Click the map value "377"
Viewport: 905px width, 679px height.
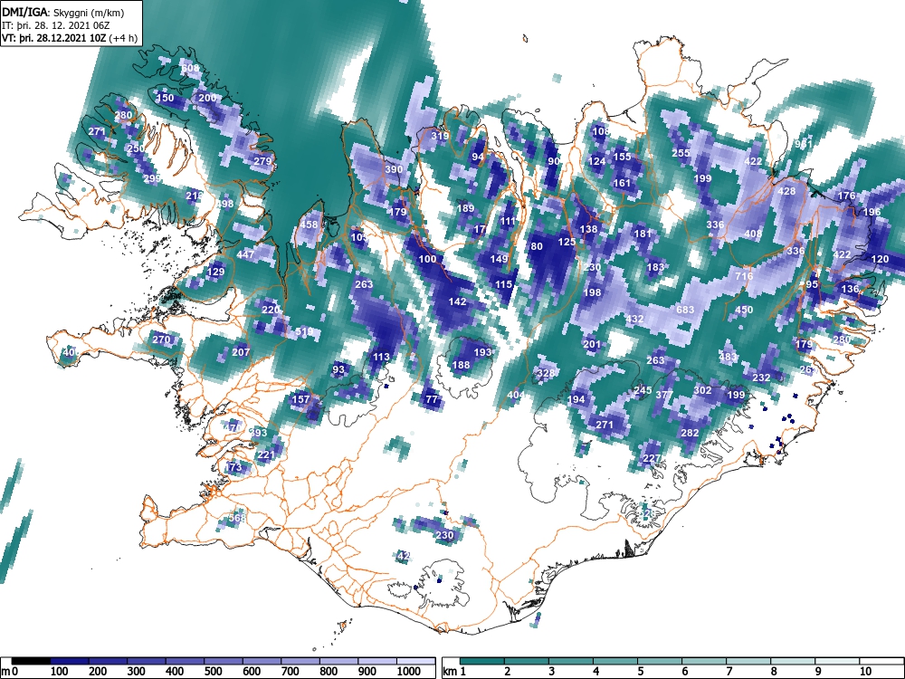pyautogui.click(x=664, y=395)
